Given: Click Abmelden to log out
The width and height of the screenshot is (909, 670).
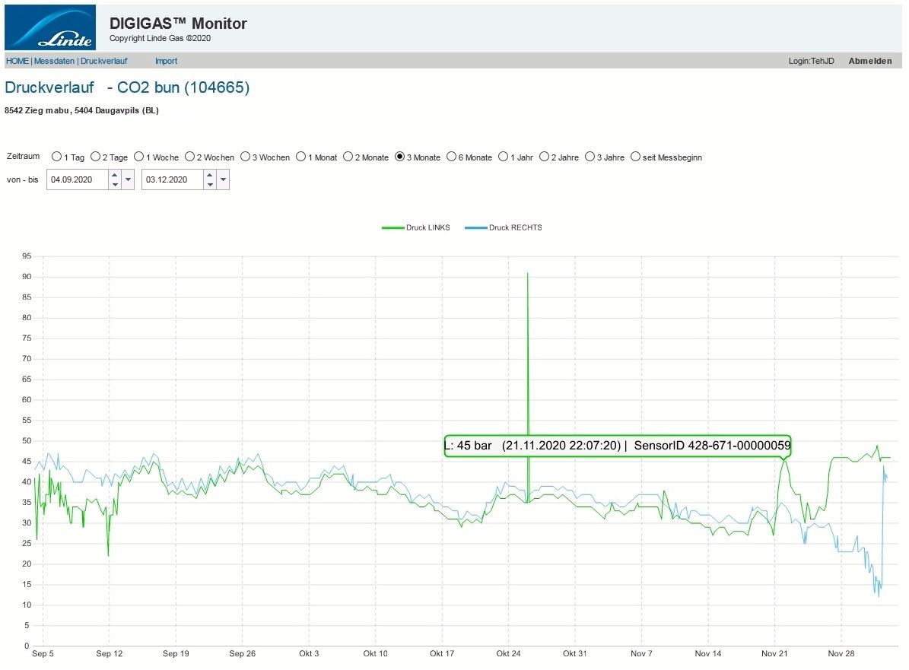Looking at the screenshot, I should click(x=870, y=61).
